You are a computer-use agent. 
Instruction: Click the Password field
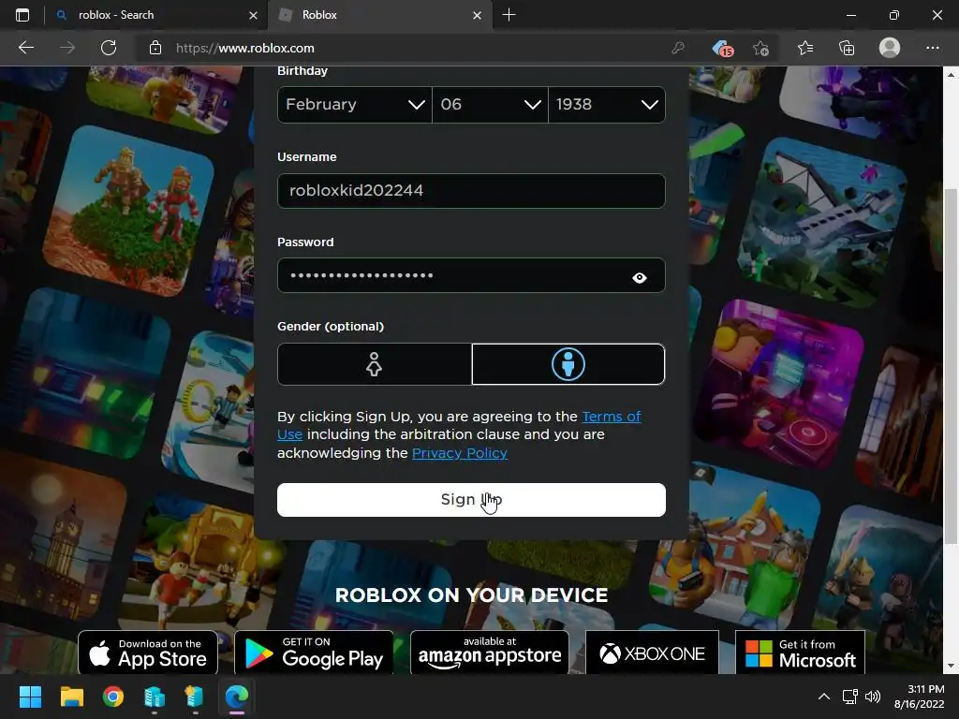pyautogui.click(x=471, y=275)
